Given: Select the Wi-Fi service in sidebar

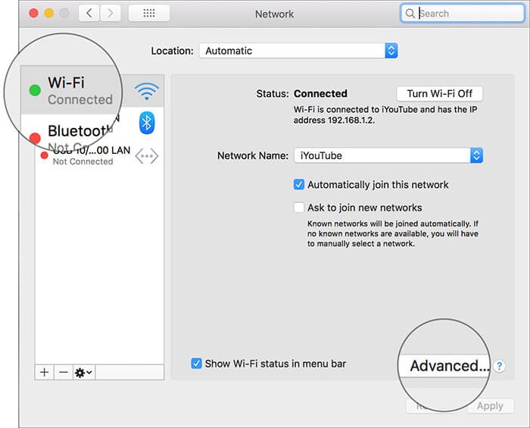Looking at the screenshot, I should pos(92,91).
